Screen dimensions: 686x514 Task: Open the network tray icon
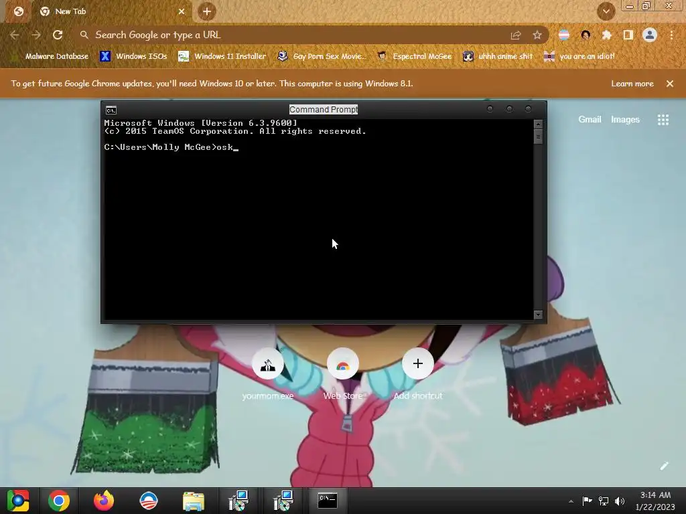click(x=604, y=501)
